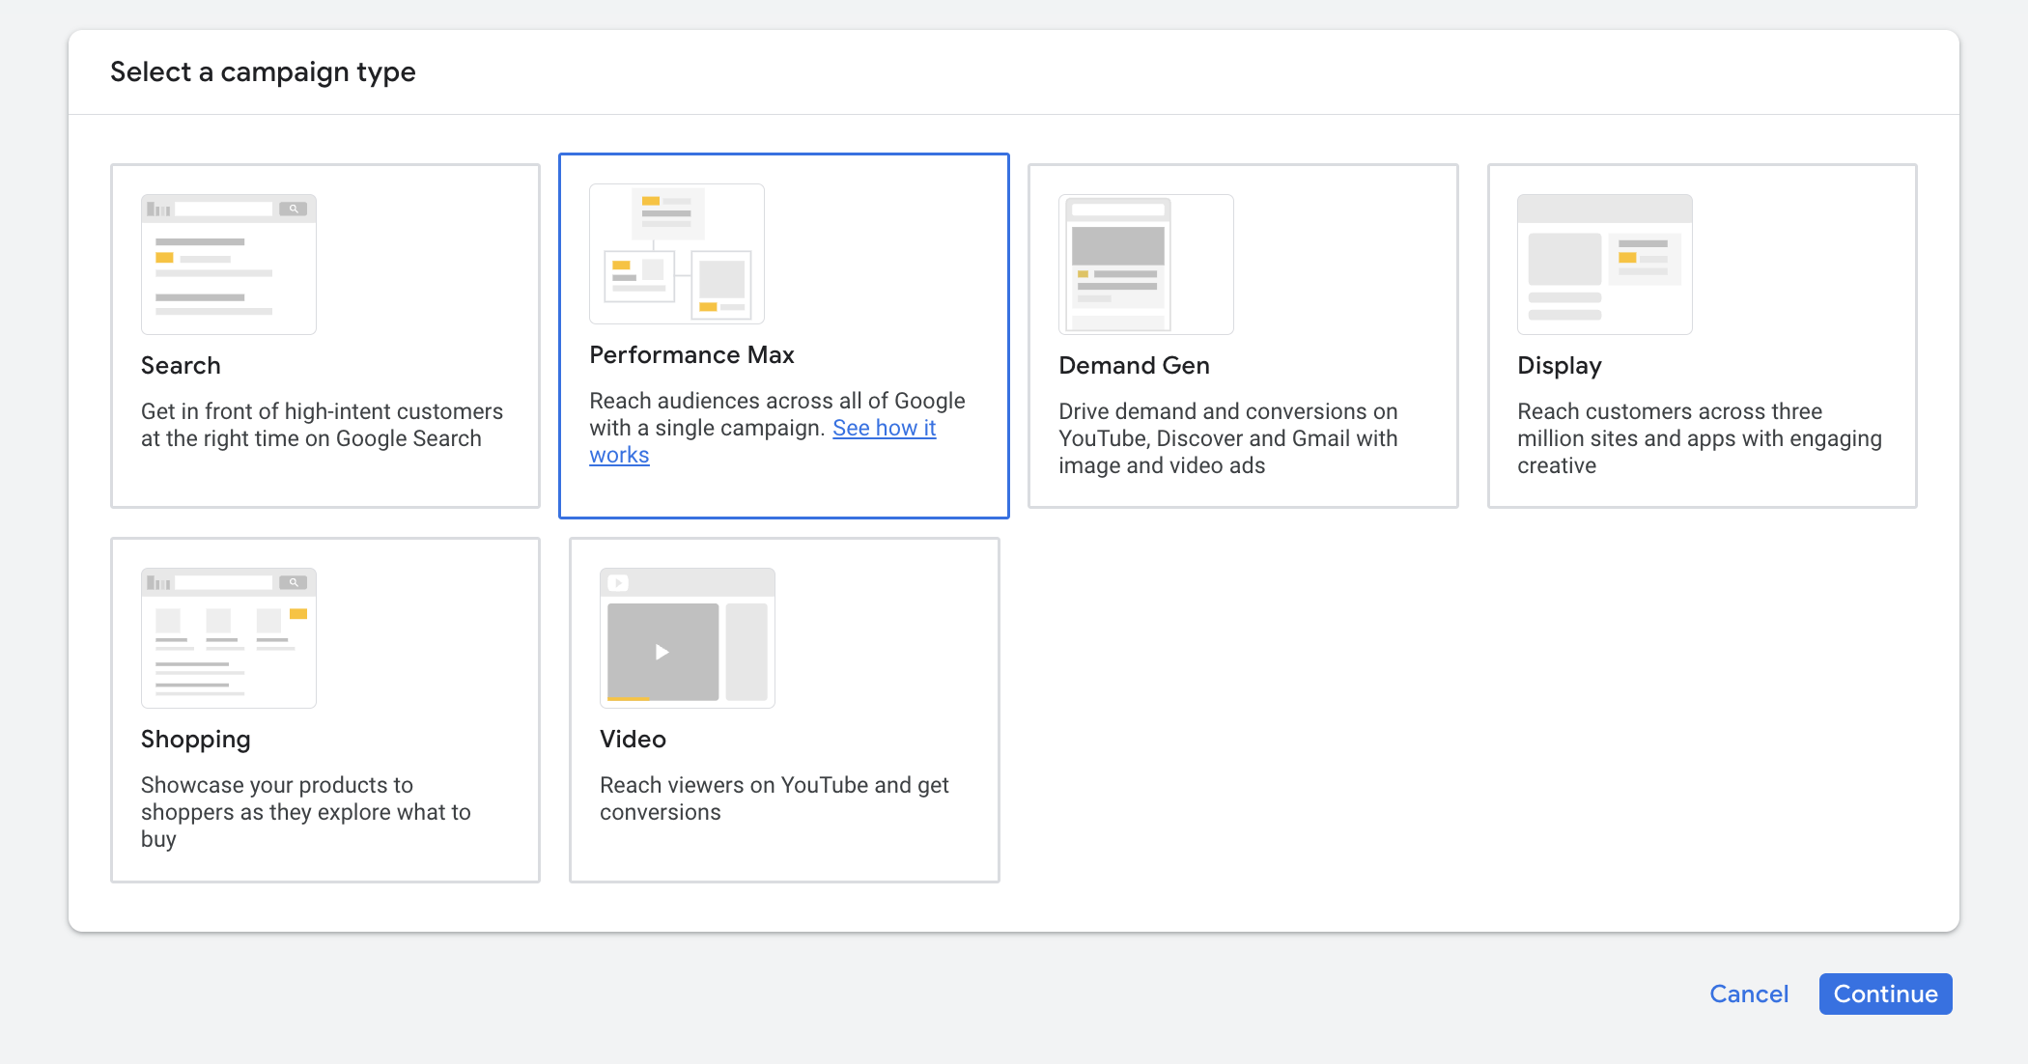Click 'Drive demand and conversions on YouTube' description
Screen dimensions: 2028x1064
pyautogui.click(x=1227, y=438)
